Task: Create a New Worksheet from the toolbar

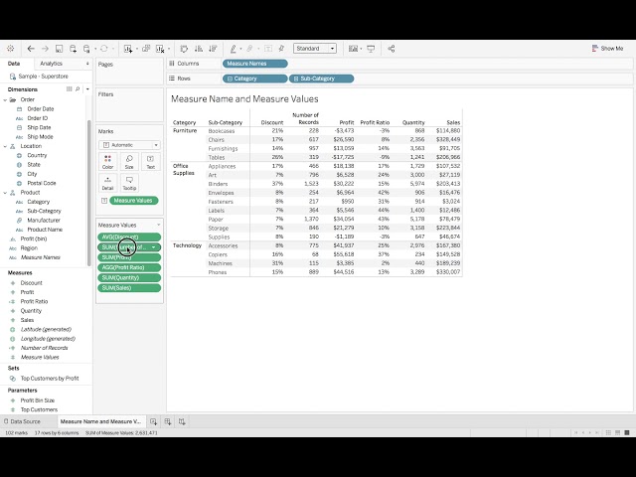Action: pos(128,49)
